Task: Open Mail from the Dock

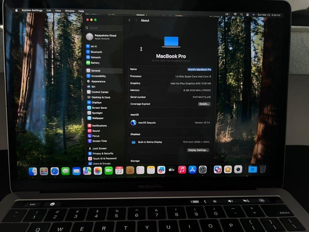Action: click(x=76, y=171)
